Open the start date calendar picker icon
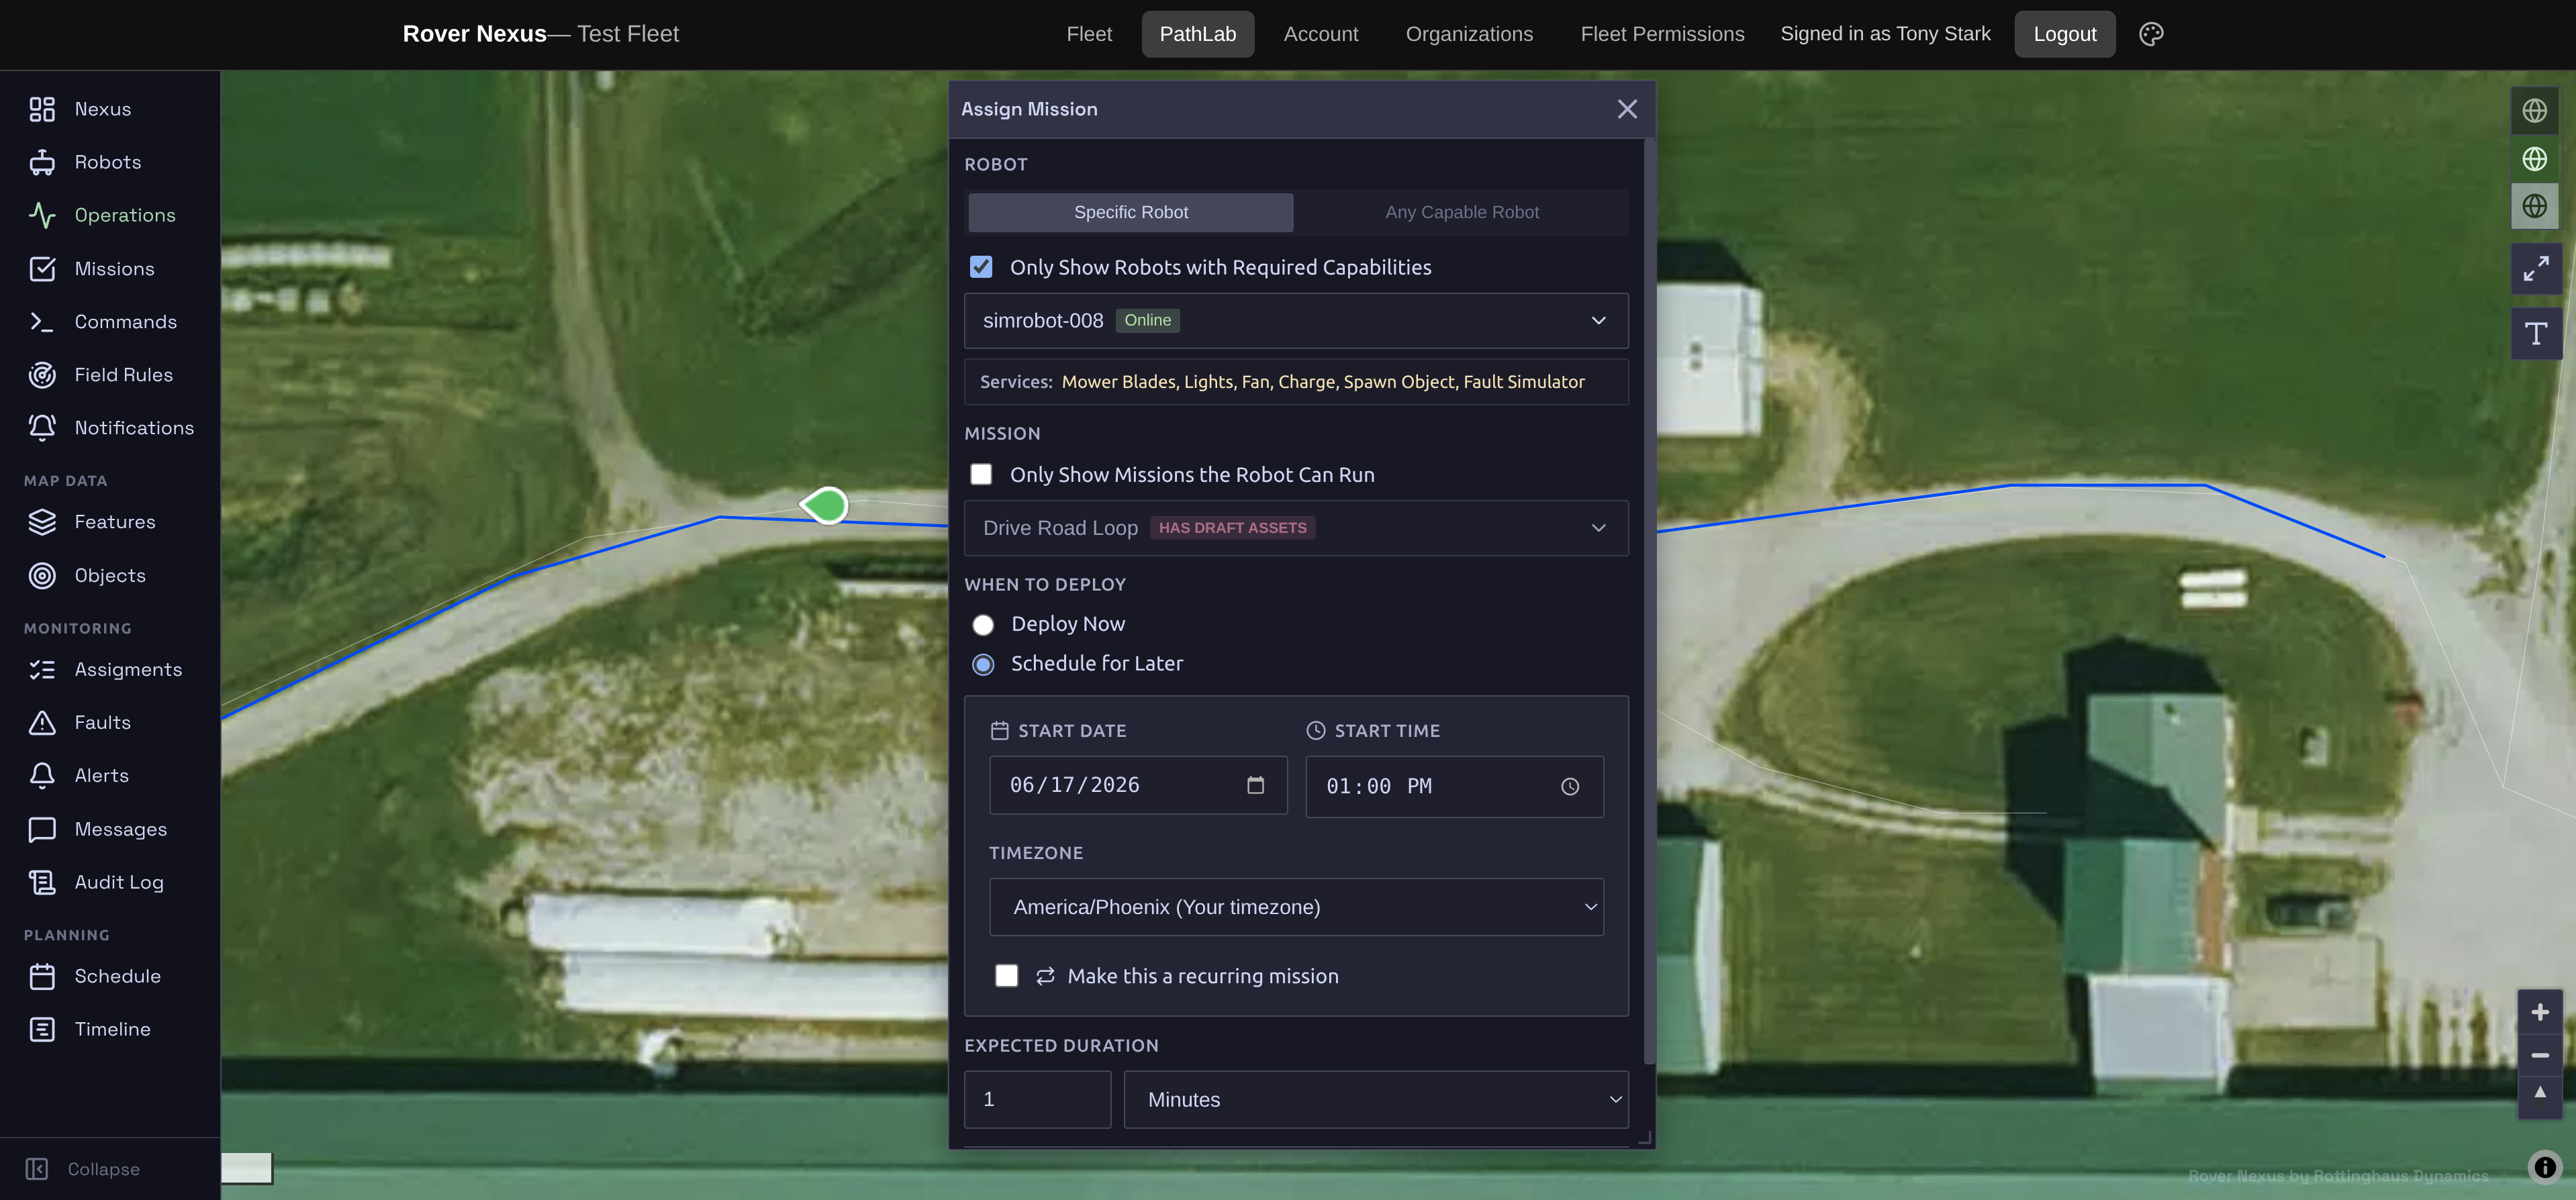 [1255, 785]
